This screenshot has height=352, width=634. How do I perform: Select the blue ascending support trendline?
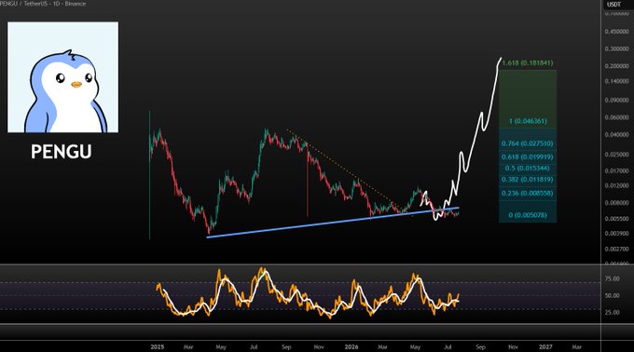click(x=332, y=223)
